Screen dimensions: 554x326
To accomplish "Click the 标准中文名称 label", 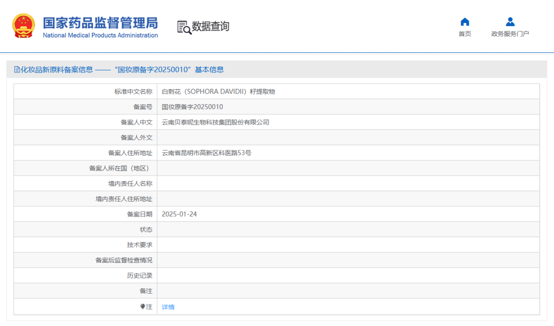I will click(133, 91).
